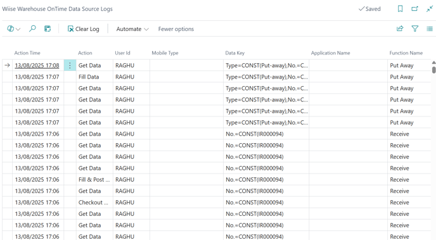Sort by Action Time column header

[x=27, y=53]
